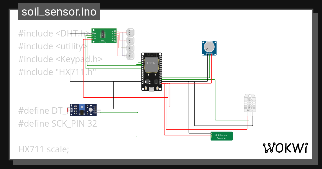Click the bottom load cell connector
Screen dimensions: 322x169
[130, 56]
